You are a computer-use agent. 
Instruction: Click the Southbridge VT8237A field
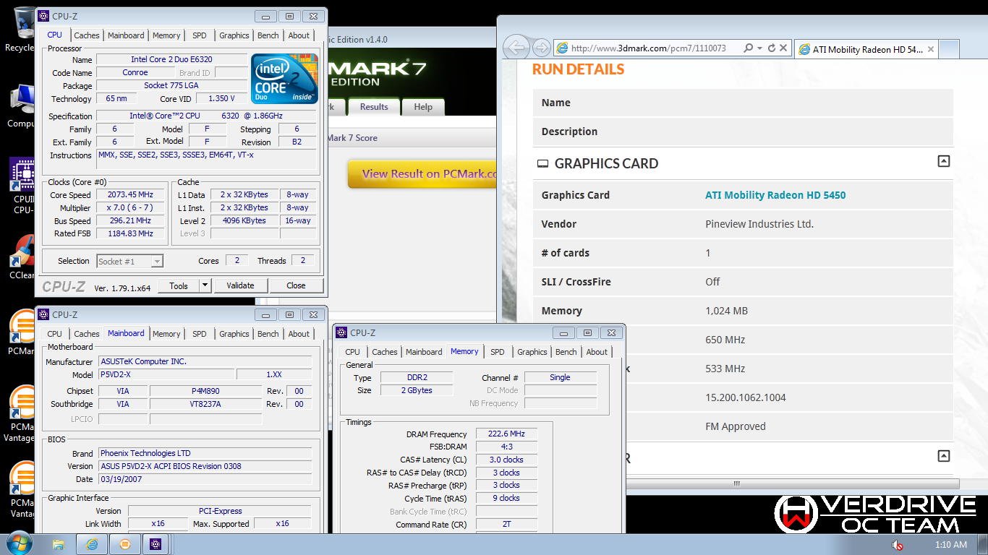(x=205, y=404)
